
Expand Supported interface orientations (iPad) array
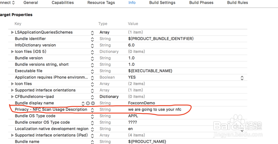[x=12, y=135]
